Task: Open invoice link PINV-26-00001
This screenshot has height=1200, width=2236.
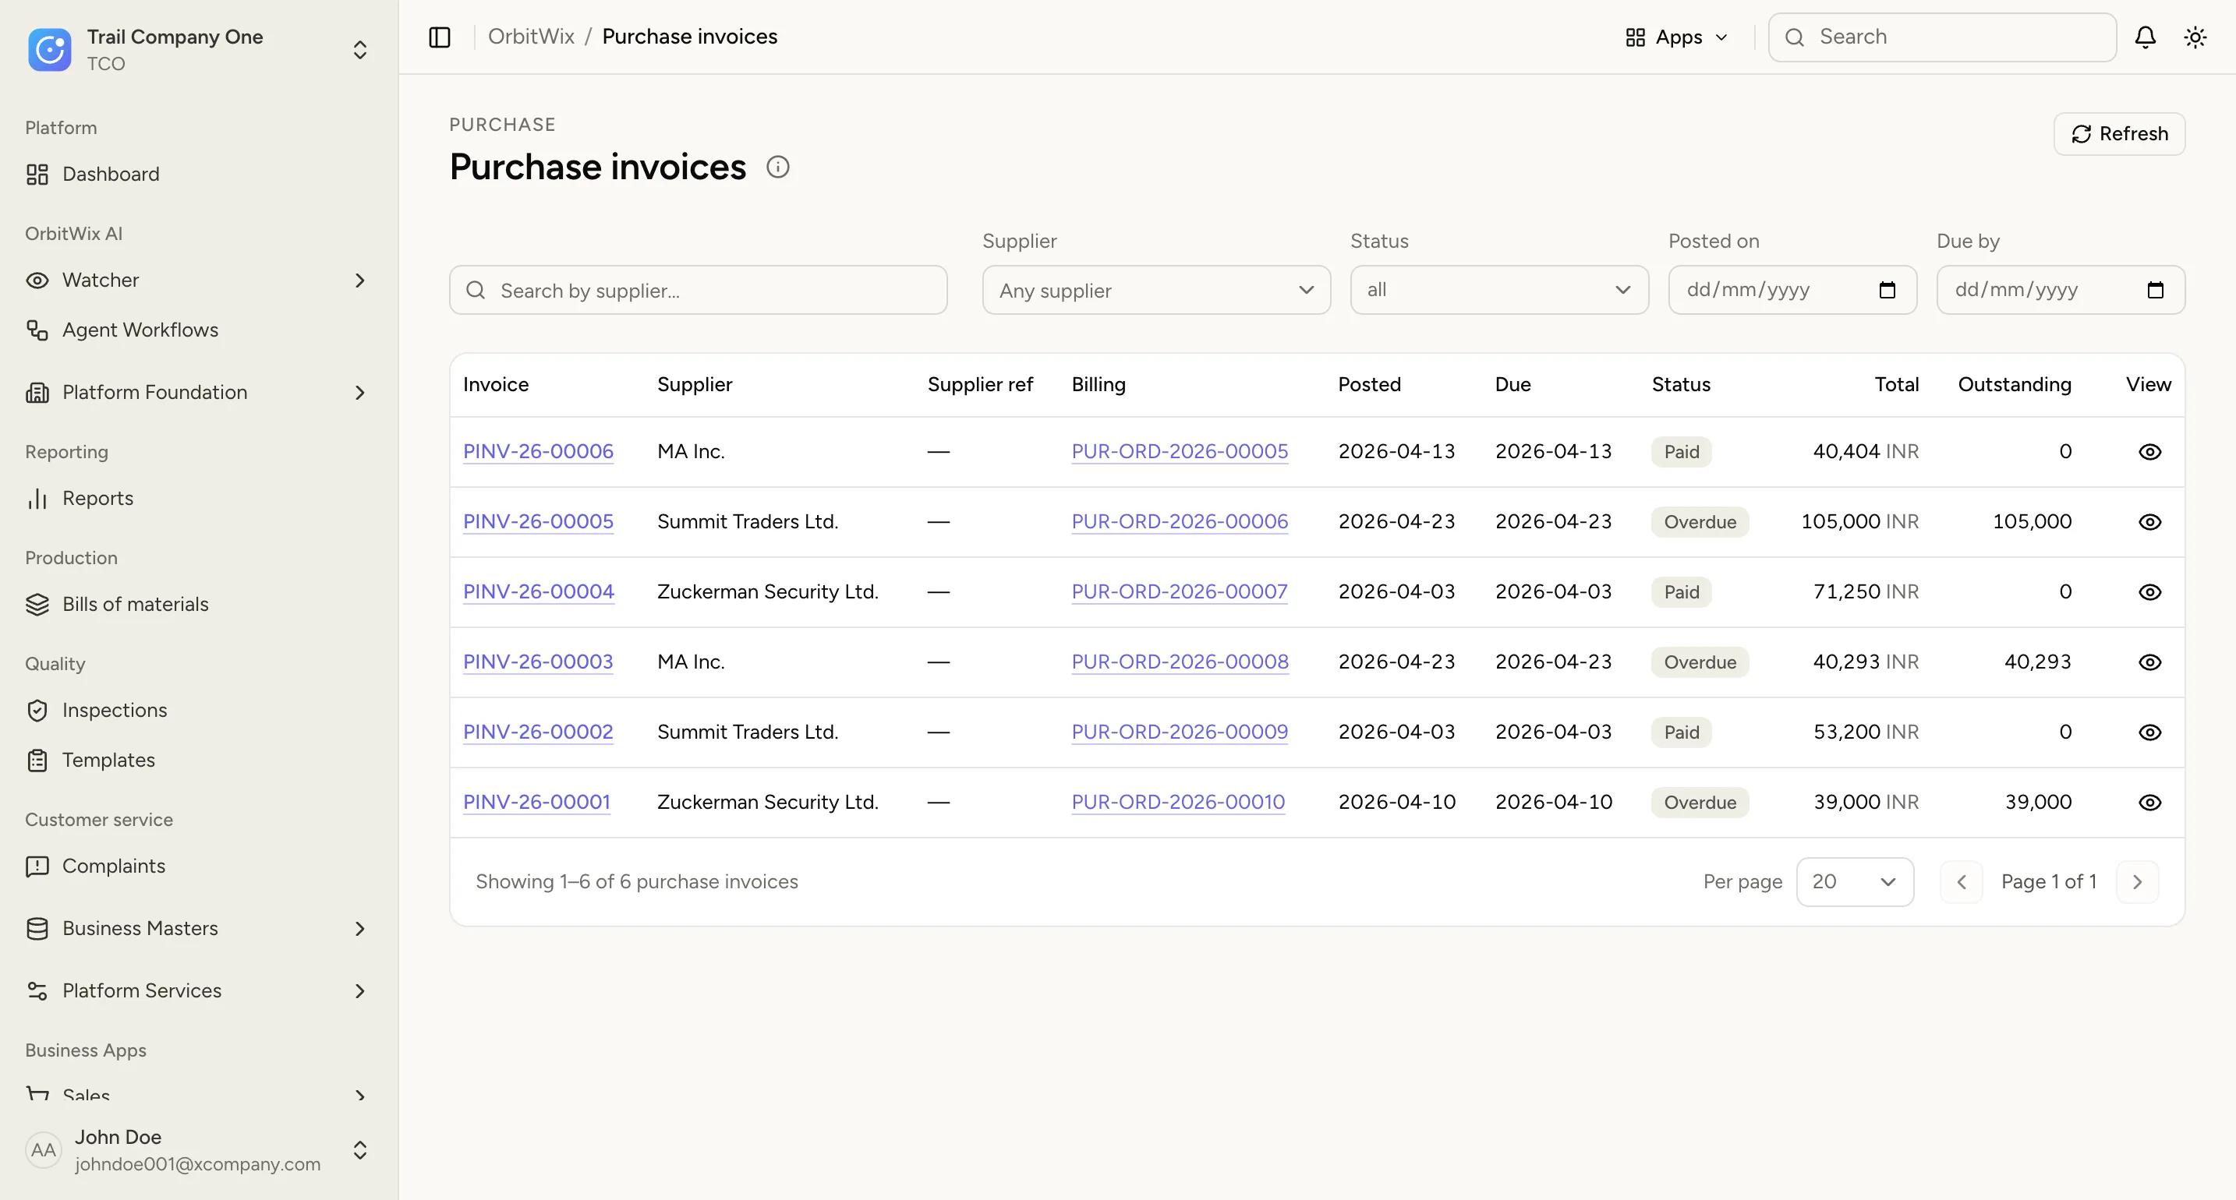Action: point(536,803)
